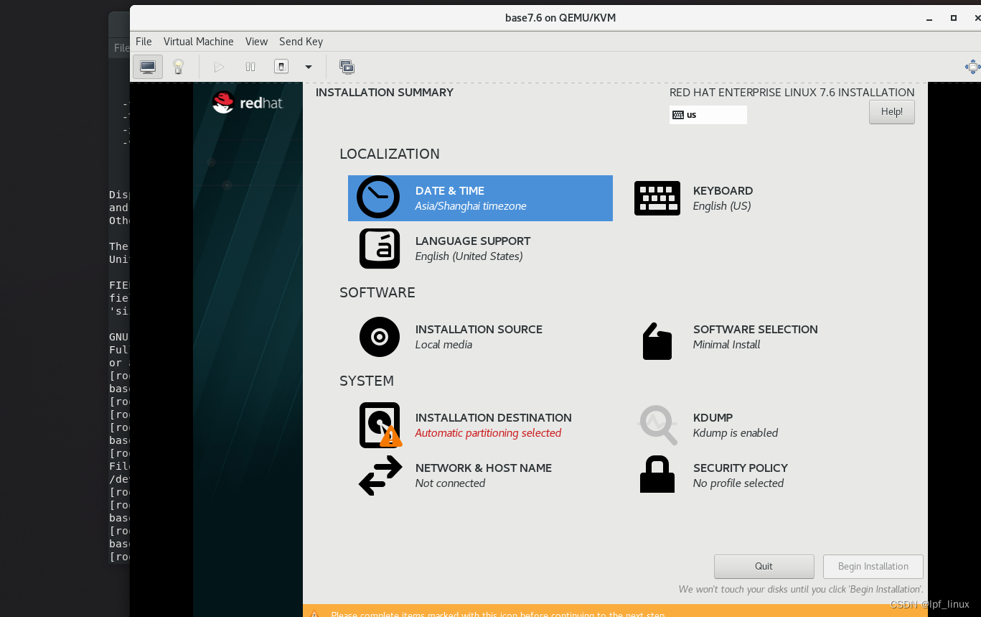Open Installation Destination disk icon with warning

click(x=379, y=425)
